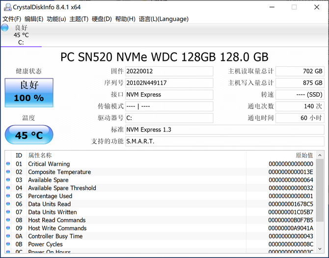Click the 属性名称 column header
Viewport: 329px width, 258px height.
click(40, 155)
